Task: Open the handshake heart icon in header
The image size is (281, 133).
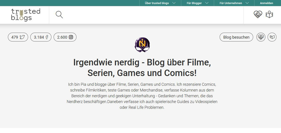Action: click(x=258, y=14)
